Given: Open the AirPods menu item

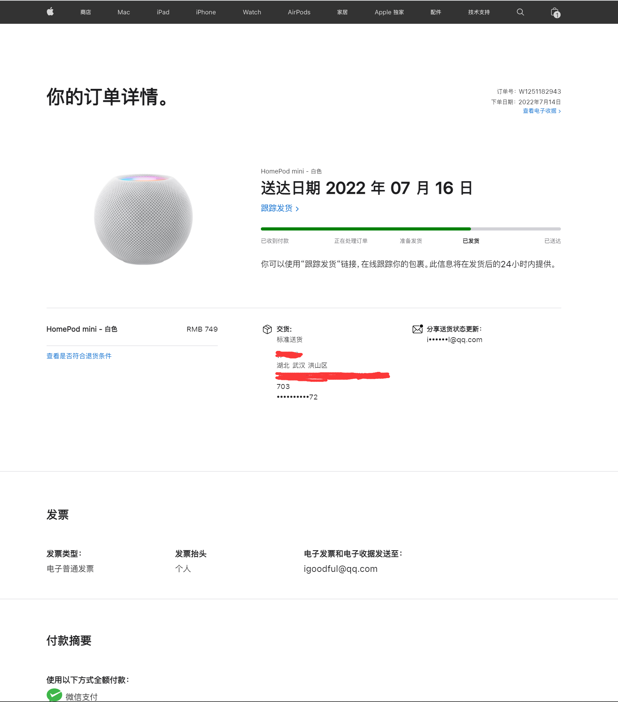Looking at the screenshot, I should pos(299,12).
